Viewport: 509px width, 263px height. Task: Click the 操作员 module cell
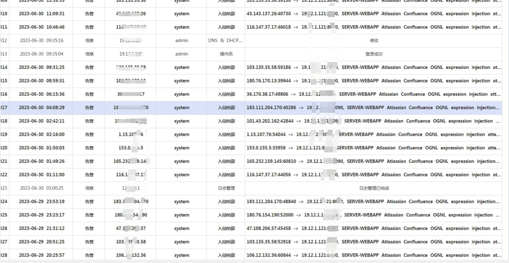[226, 54]
